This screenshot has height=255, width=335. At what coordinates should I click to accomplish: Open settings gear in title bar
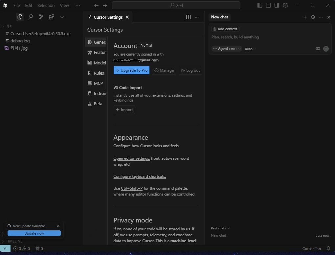pyautogui.click(x=285, y=5)
